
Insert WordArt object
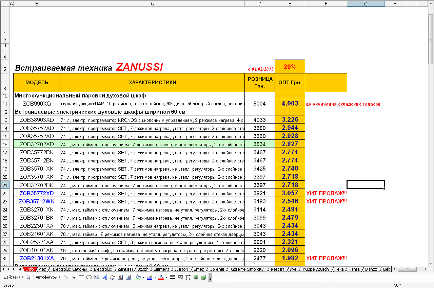[105, 277]
